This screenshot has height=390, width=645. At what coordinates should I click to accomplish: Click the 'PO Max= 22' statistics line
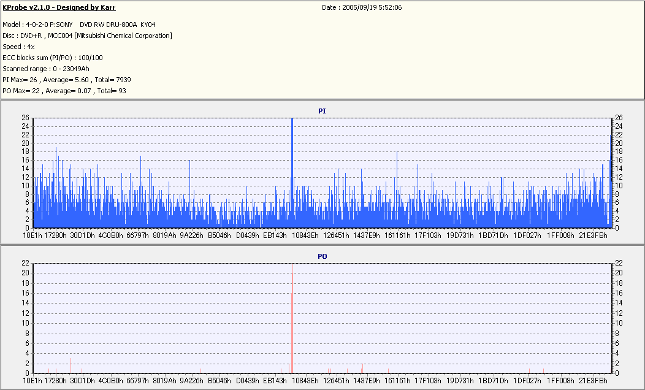pyautogui.click(x=64, y=91)
